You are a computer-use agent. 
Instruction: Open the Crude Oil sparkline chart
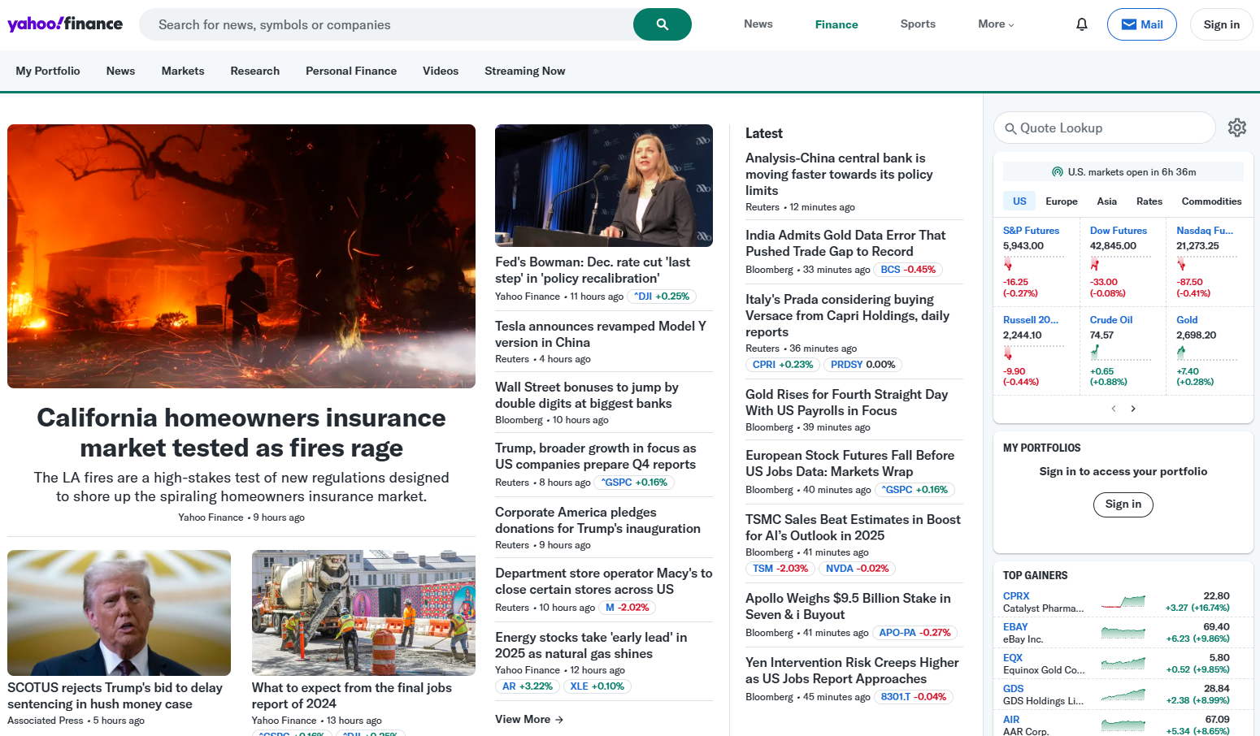click(x=1120, y=353)
